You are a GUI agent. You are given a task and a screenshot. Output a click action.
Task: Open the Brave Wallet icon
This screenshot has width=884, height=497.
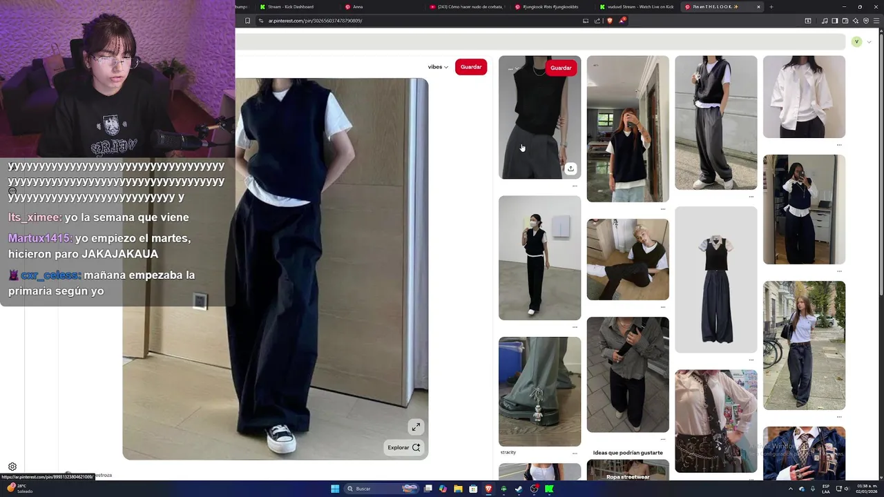pos(845,21)
